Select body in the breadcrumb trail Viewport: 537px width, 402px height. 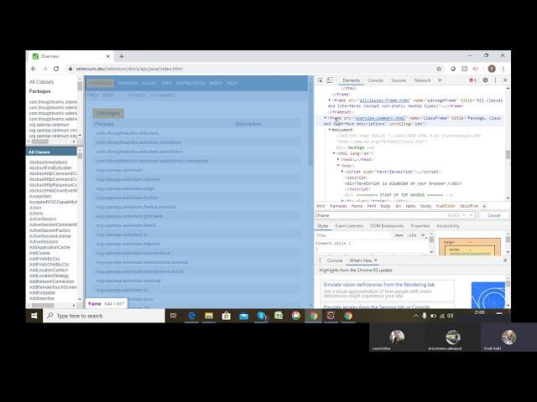pos(385,206)
